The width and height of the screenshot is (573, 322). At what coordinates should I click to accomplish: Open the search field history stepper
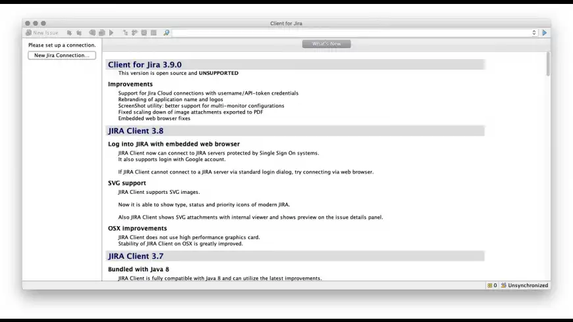coord(534,33)
